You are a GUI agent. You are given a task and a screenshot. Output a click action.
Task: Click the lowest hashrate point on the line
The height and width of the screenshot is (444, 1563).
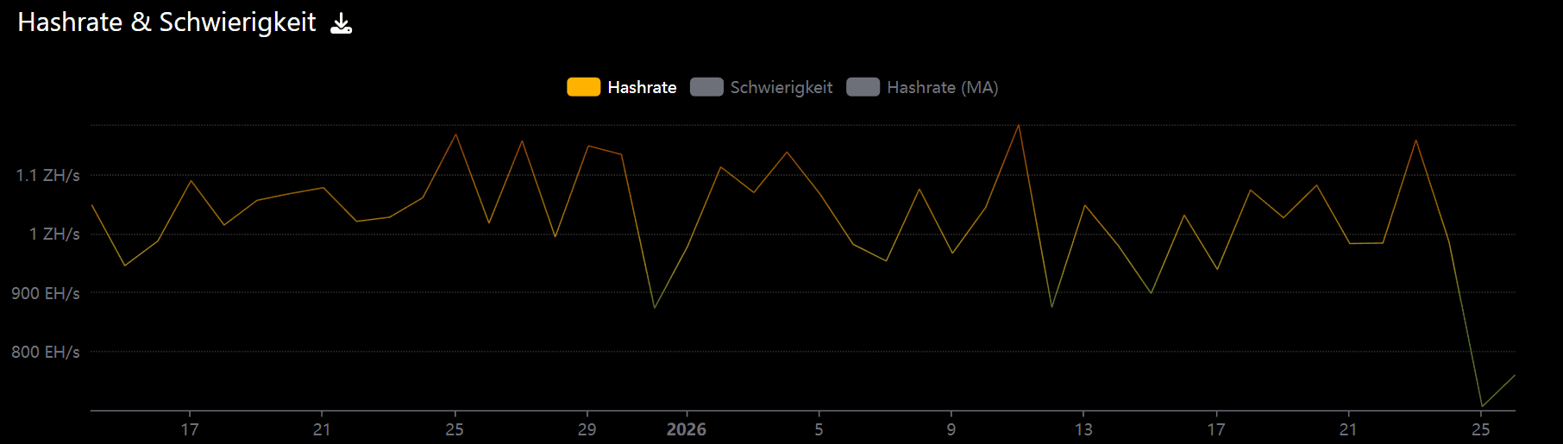[x=1482, y=406]
